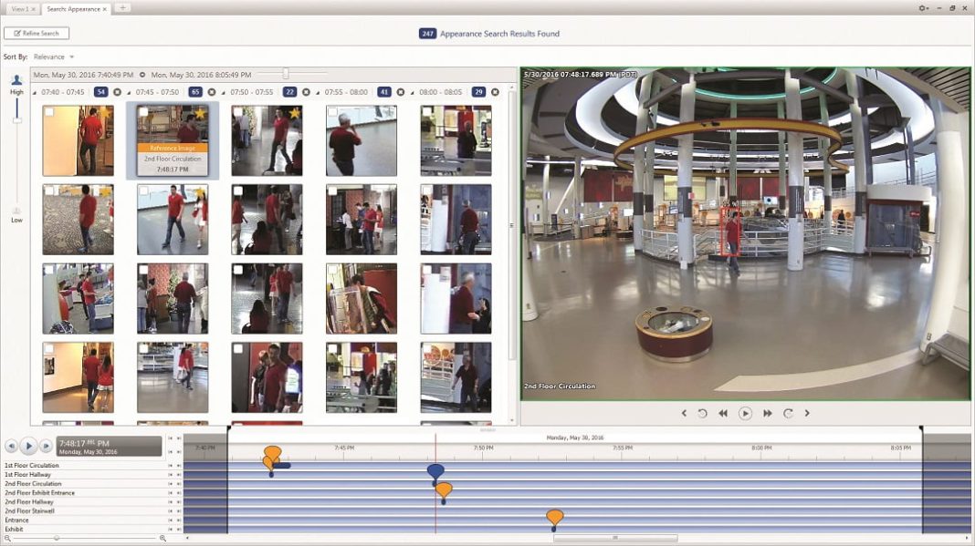Collapse the 07:45 - 07:50 time group

[128, 91]
